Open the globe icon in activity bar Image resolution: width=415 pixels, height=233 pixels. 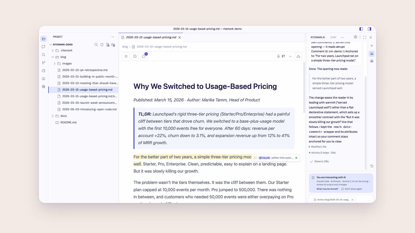pyautogui.click(x=44, y=86)
